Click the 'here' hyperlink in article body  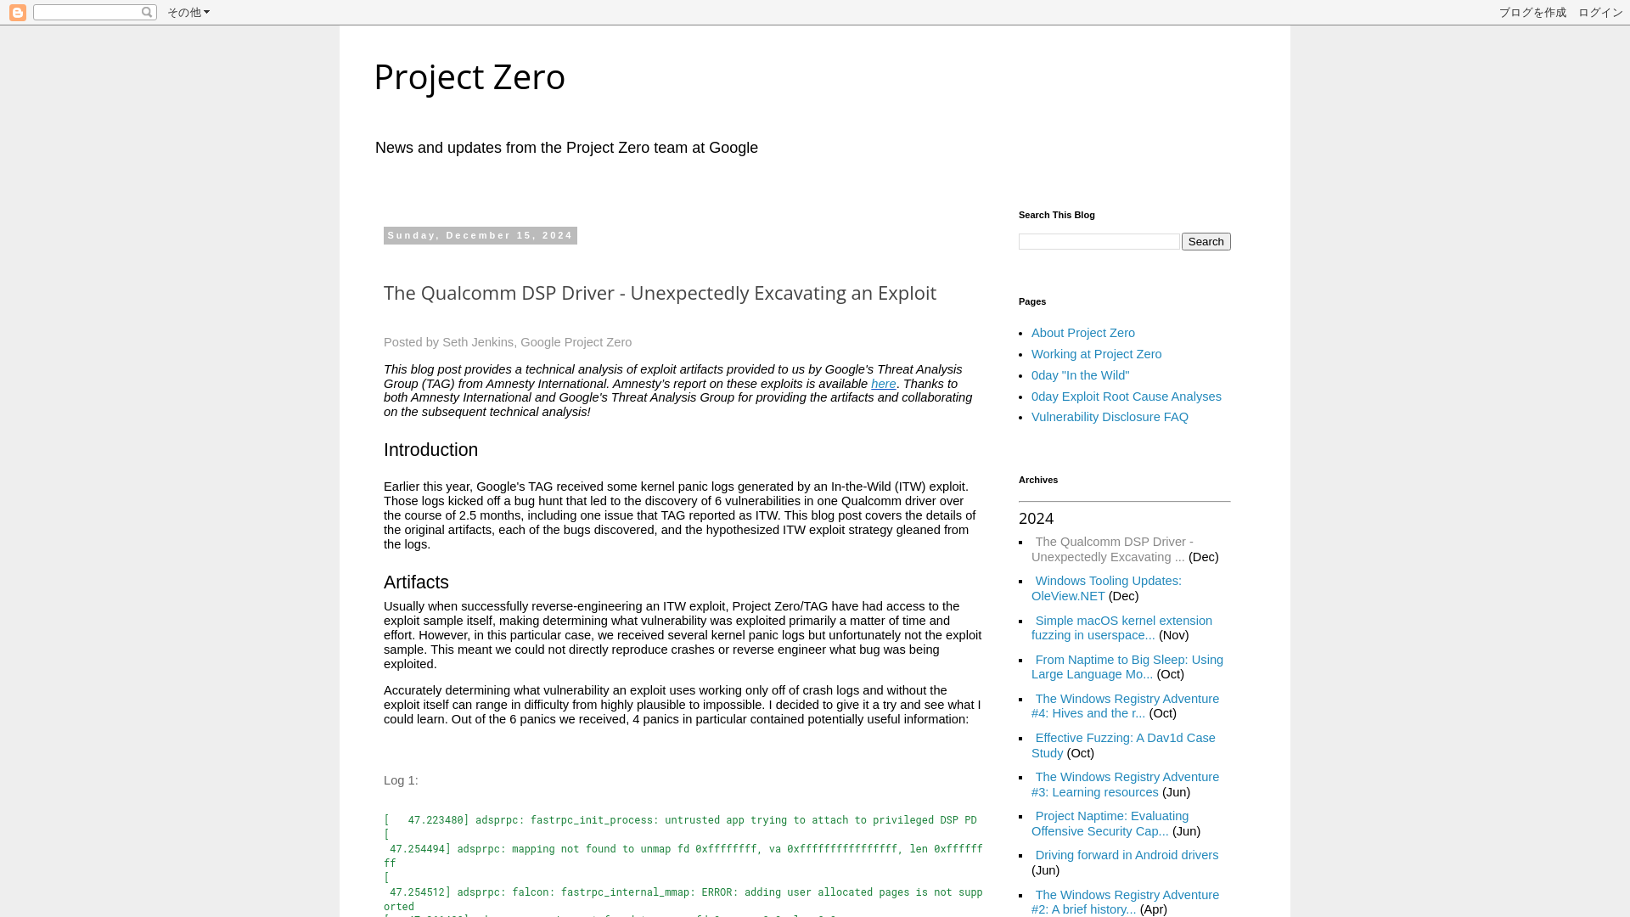[883, 383]
